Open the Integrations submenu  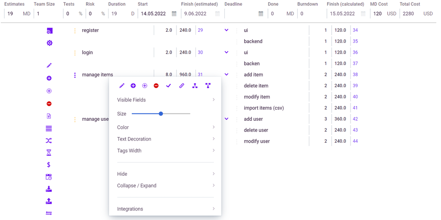click(x=165, y=209)
